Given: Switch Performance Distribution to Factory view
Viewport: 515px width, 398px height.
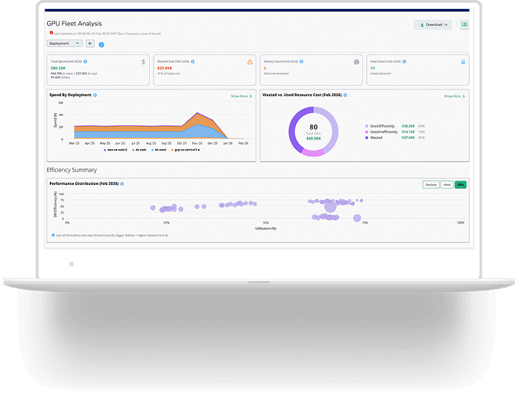Looking at the screenshot, I should tap(431, 185).
